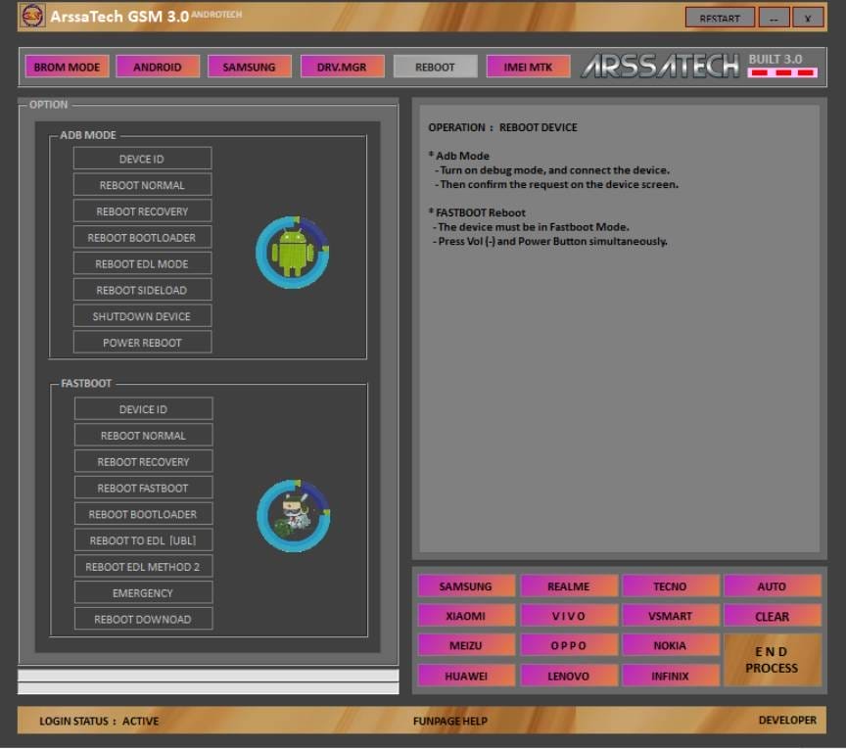The width and height of the screenshot is (846, 749).
Task: Select REBOOT TO EDL [UBL] in Fastboot
Action: pyautogui.click(x=143, y=540)
